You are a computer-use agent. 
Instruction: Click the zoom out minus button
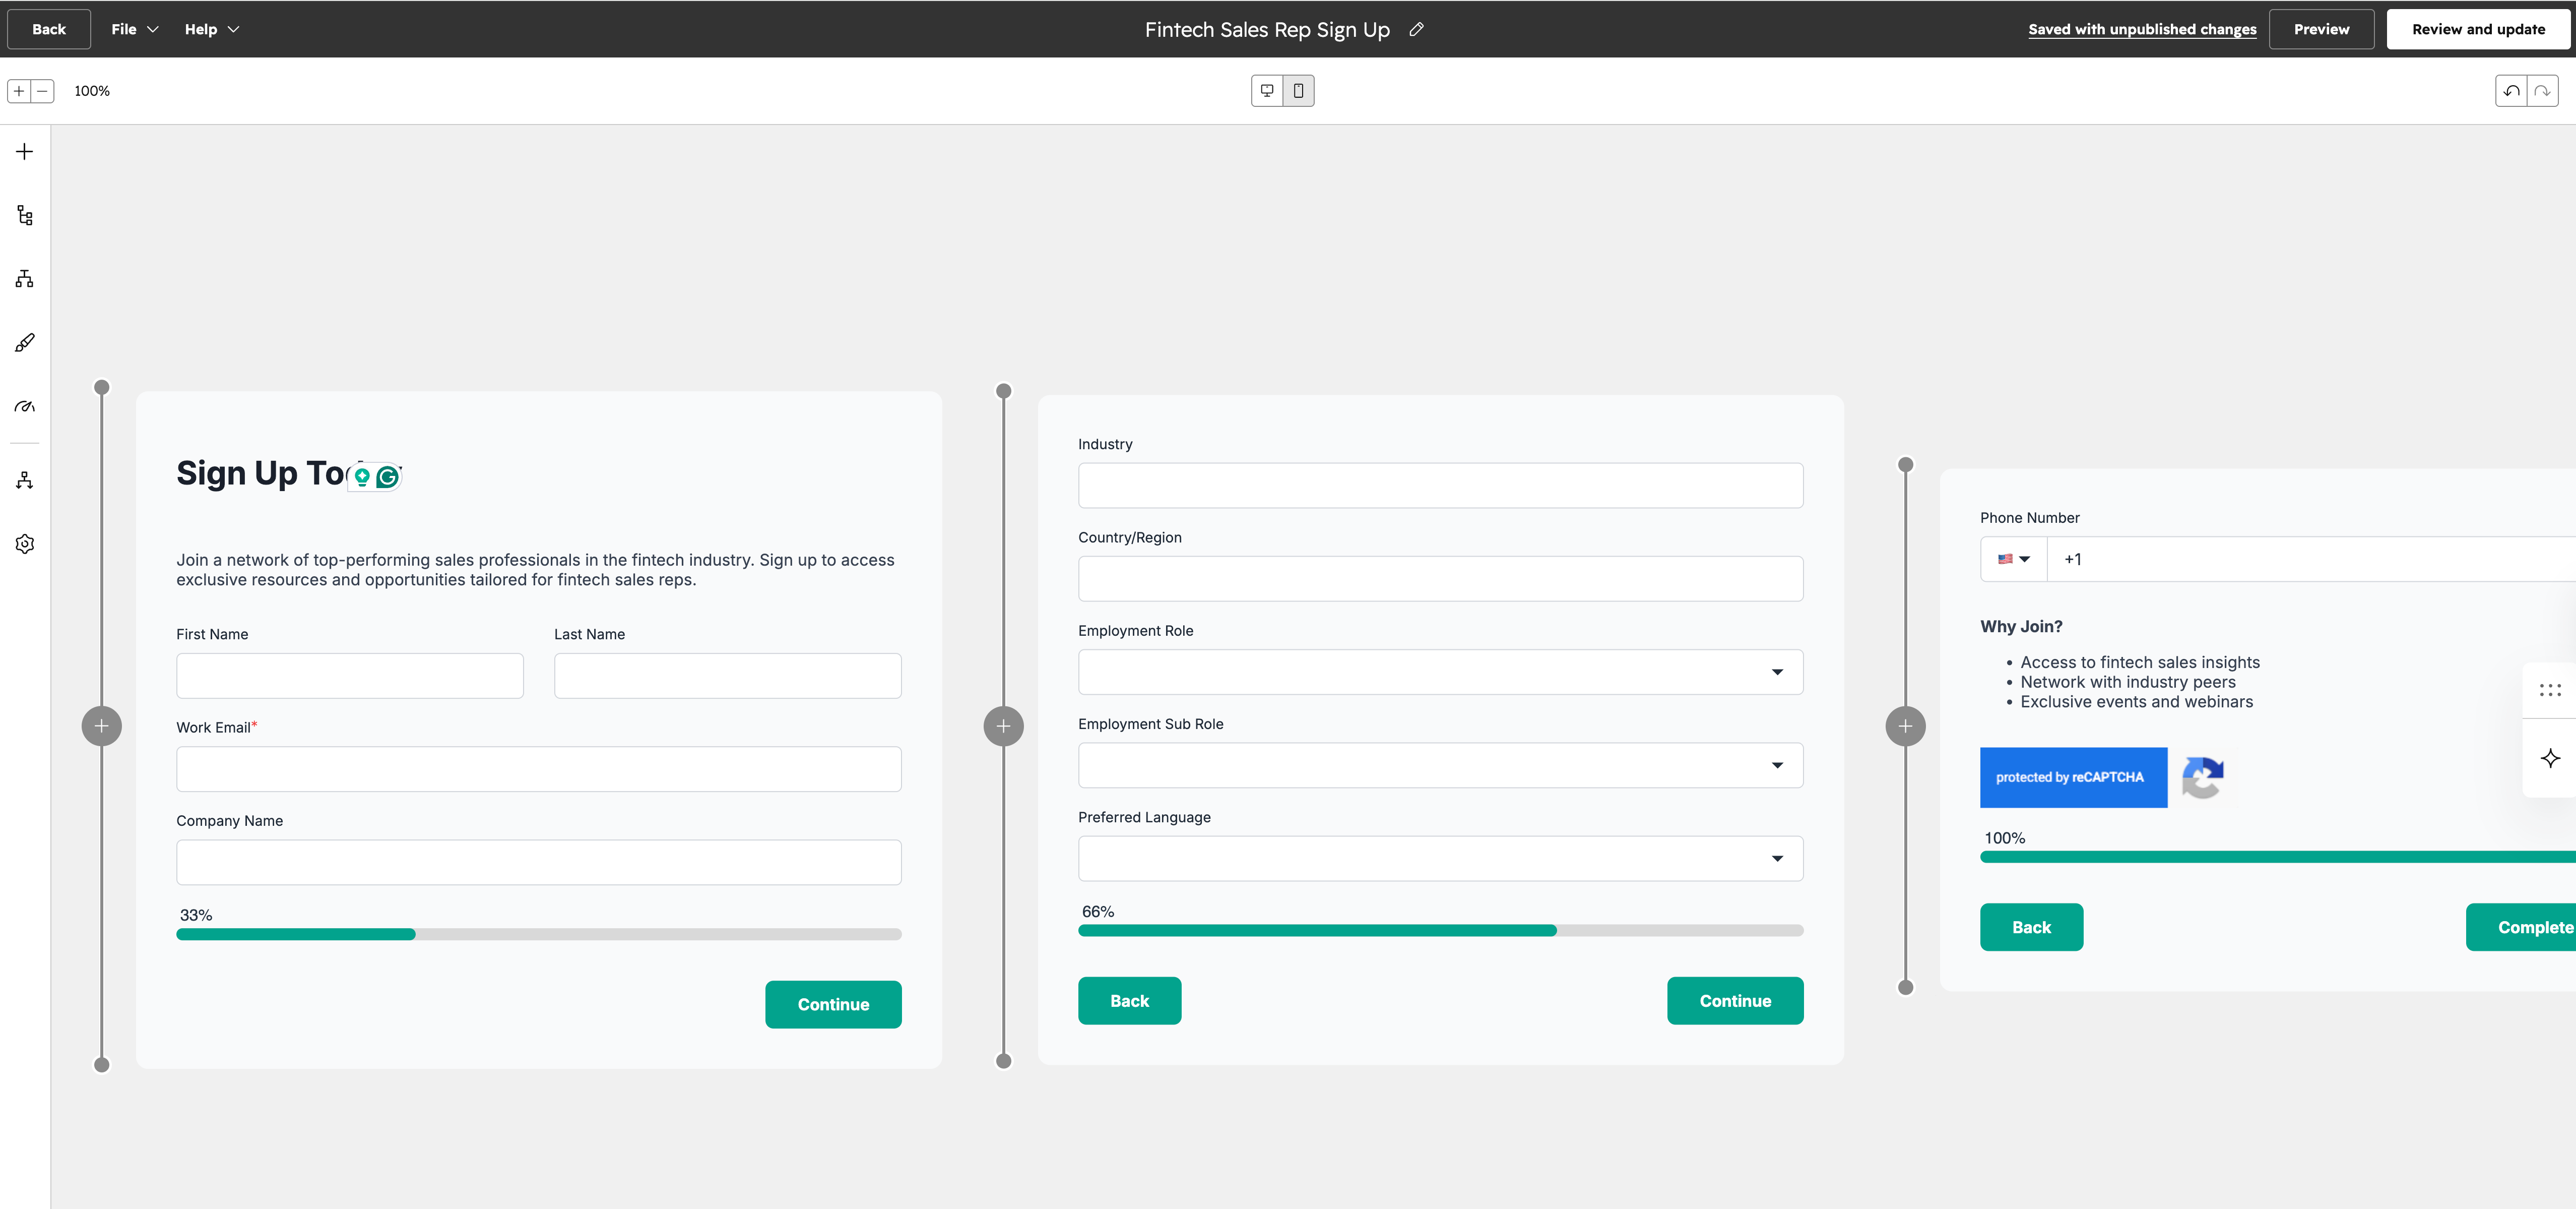click(42, 91)
